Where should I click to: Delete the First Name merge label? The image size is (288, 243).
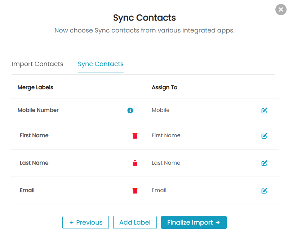point(135,136)
